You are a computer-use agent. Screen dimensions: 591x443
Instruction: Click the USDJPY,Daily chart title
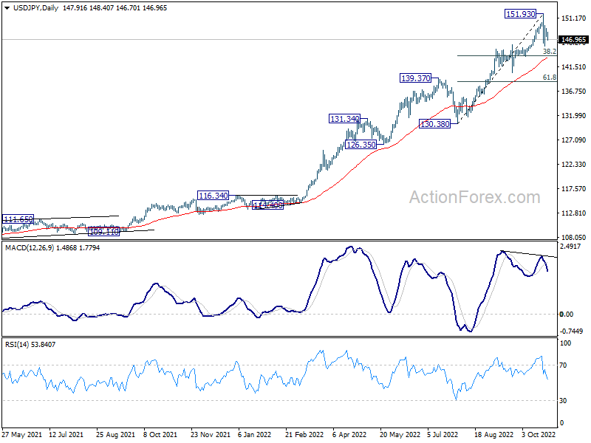pos(35,8)
